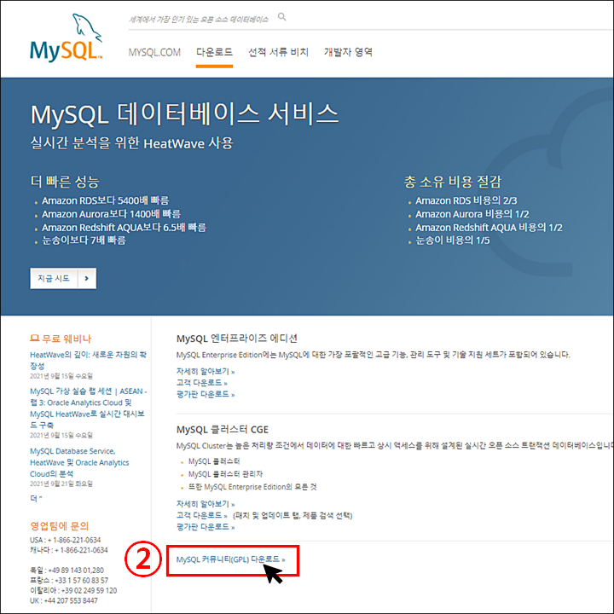Open the MYSQL.COM tab

(154, 52)
